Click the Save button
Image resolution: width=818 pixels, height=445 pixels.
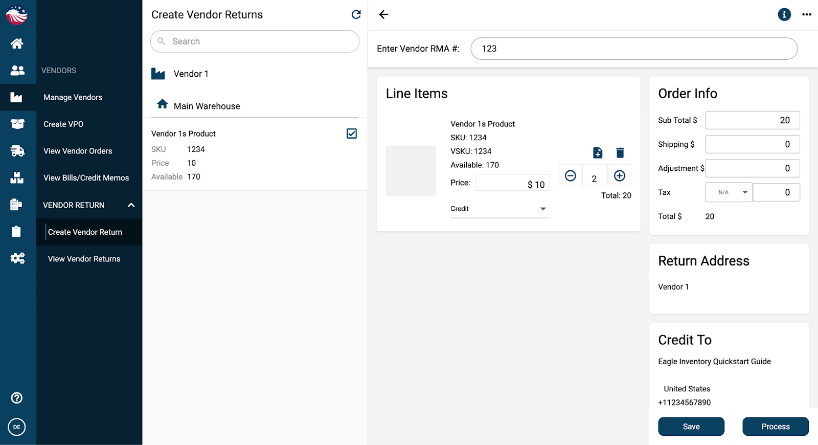coord(691,427)
